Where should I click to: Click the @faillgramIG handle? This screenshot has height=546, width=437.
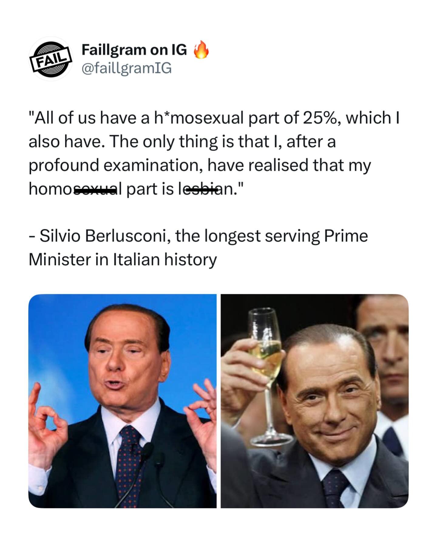tap(126, 69)
